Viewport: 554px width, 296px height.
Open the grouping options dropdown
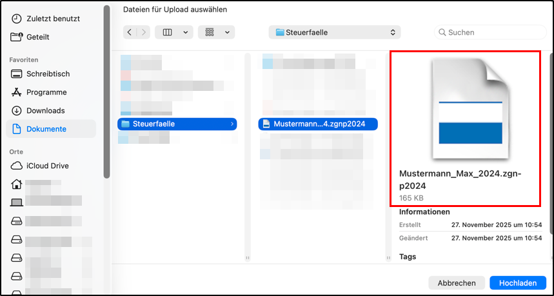217,32
